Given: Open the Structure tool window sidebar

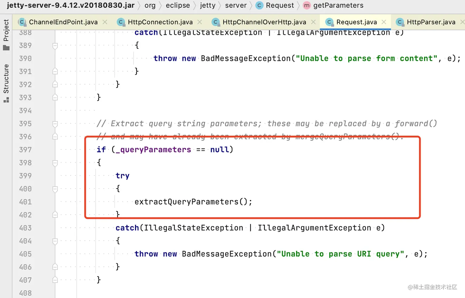Looking at the screenshot, I should point(6,83).
